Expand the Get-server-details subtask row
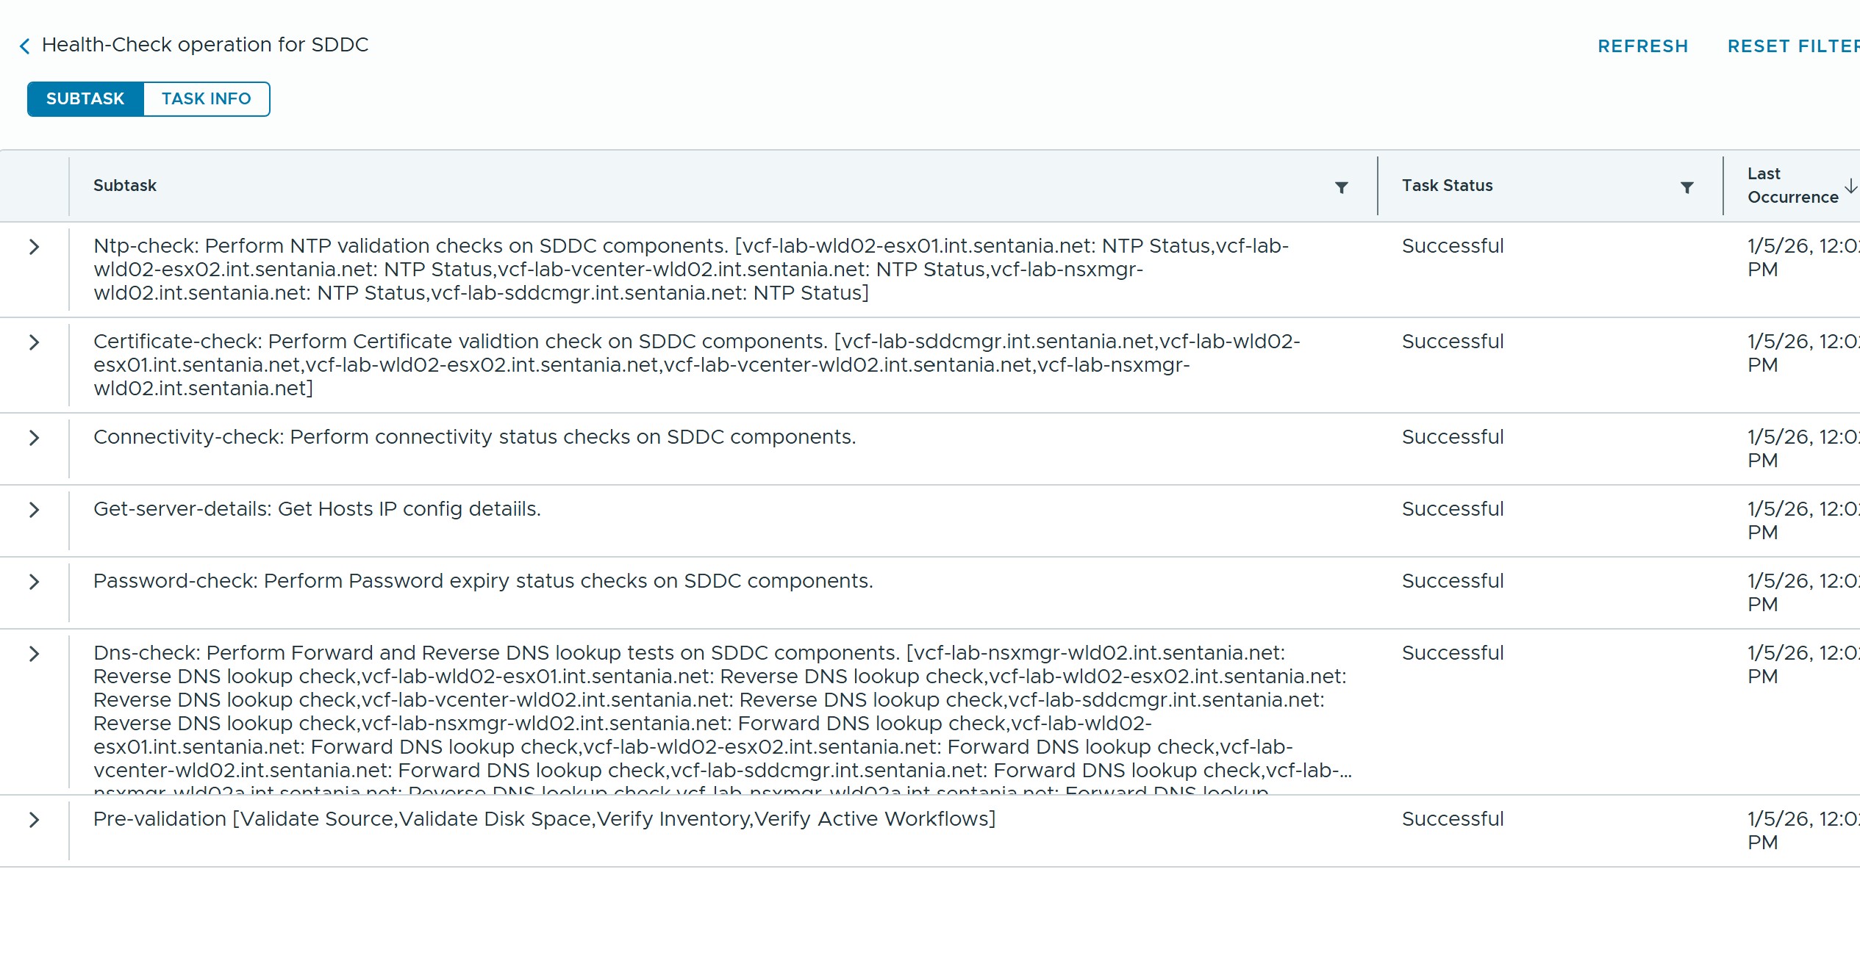 coord(34,510)
